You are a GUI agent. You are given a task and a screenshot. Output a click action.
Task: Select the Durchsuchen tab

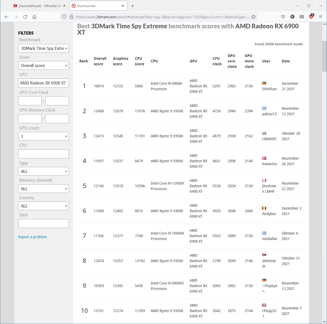[x=98, y=6]
